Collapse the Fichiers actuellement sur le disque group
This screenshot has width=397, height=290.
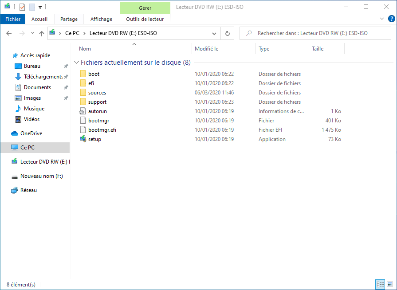(x=76, y=63)
